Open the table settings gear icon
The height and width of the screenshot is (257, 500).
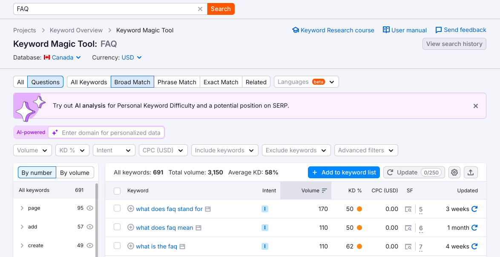(454, 172)
